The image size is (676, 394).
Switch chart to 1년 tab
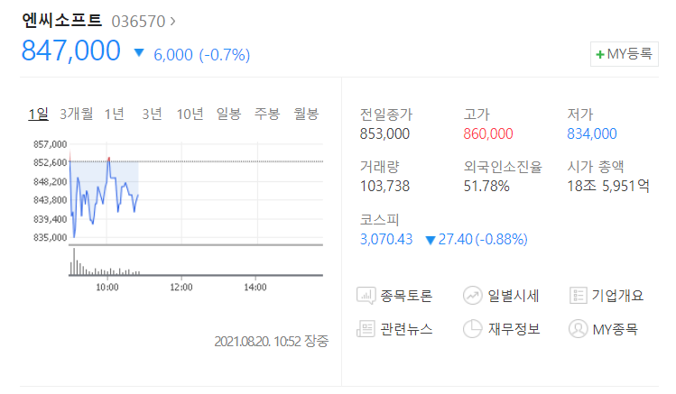pos(115,115)
